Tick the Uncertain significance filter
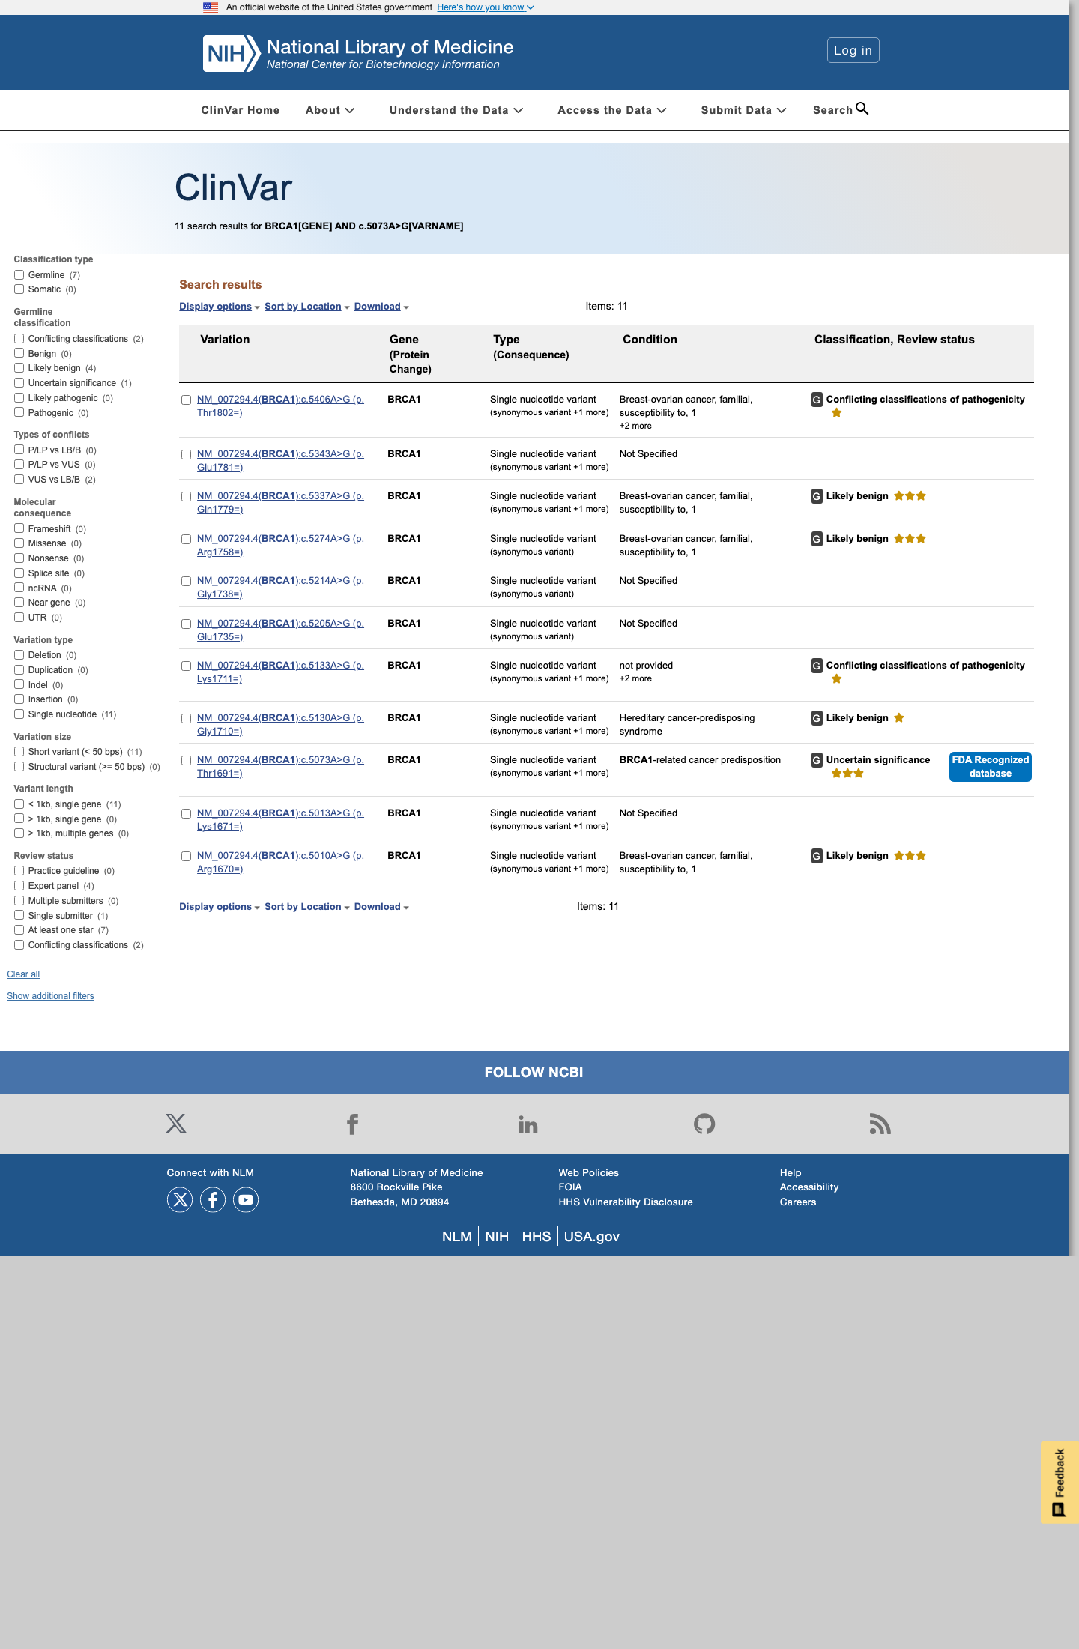 tap(19, 383)
